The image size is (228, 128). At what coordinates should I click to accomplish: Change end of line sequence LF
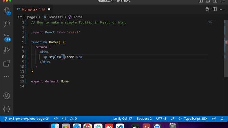point(172,119)
